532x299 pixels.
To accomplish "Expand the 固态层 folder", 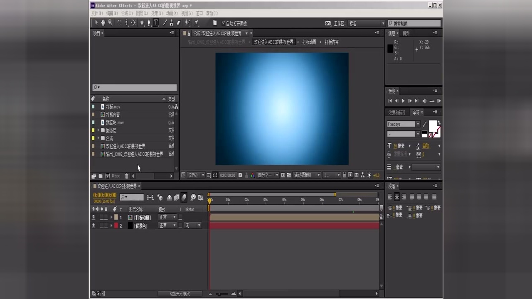I will point(98,130).
